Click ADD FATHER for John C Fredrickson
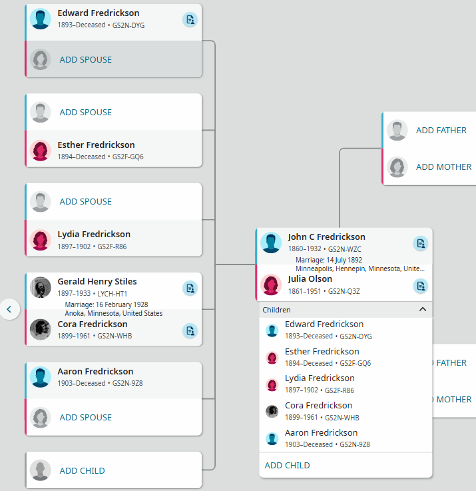Image resolution: width=476 pixels, height=491 pixels. [441, 131]
